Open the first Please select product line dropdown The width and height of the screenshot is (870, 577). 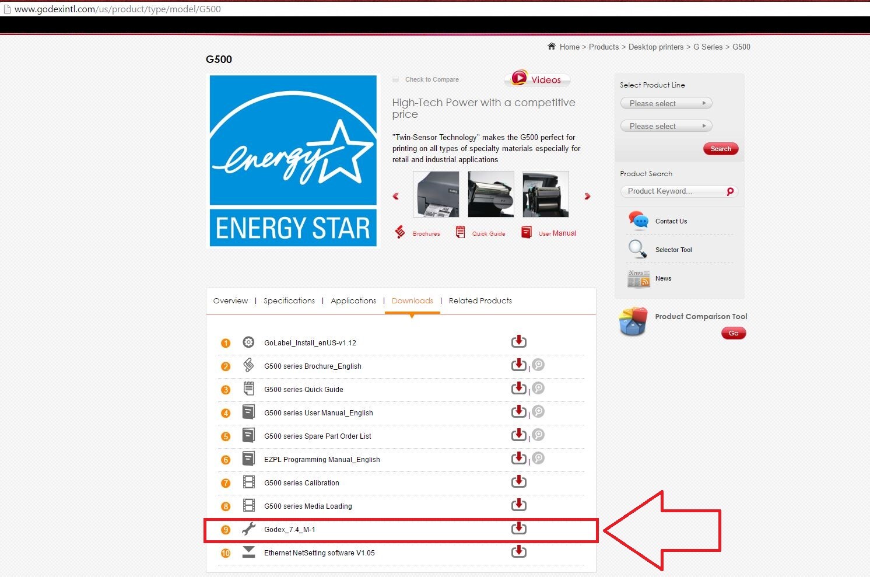[666, 103]
